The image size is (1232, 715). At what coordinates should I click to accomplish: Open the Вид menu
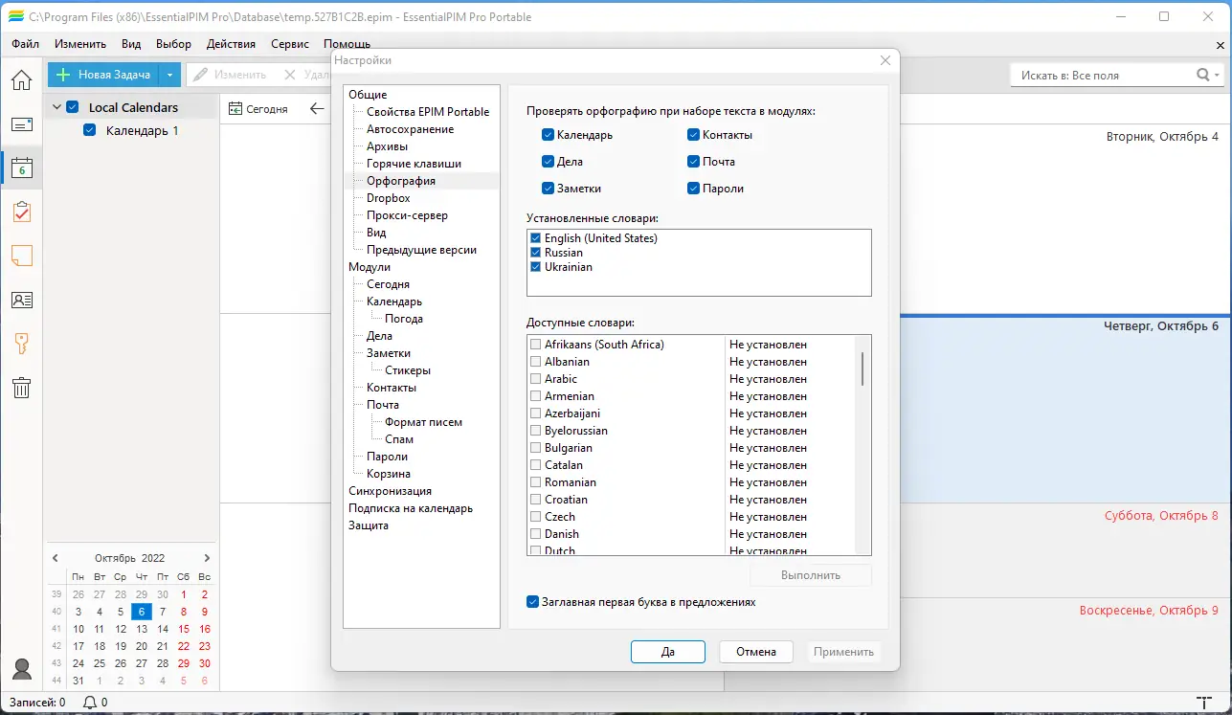131,44
